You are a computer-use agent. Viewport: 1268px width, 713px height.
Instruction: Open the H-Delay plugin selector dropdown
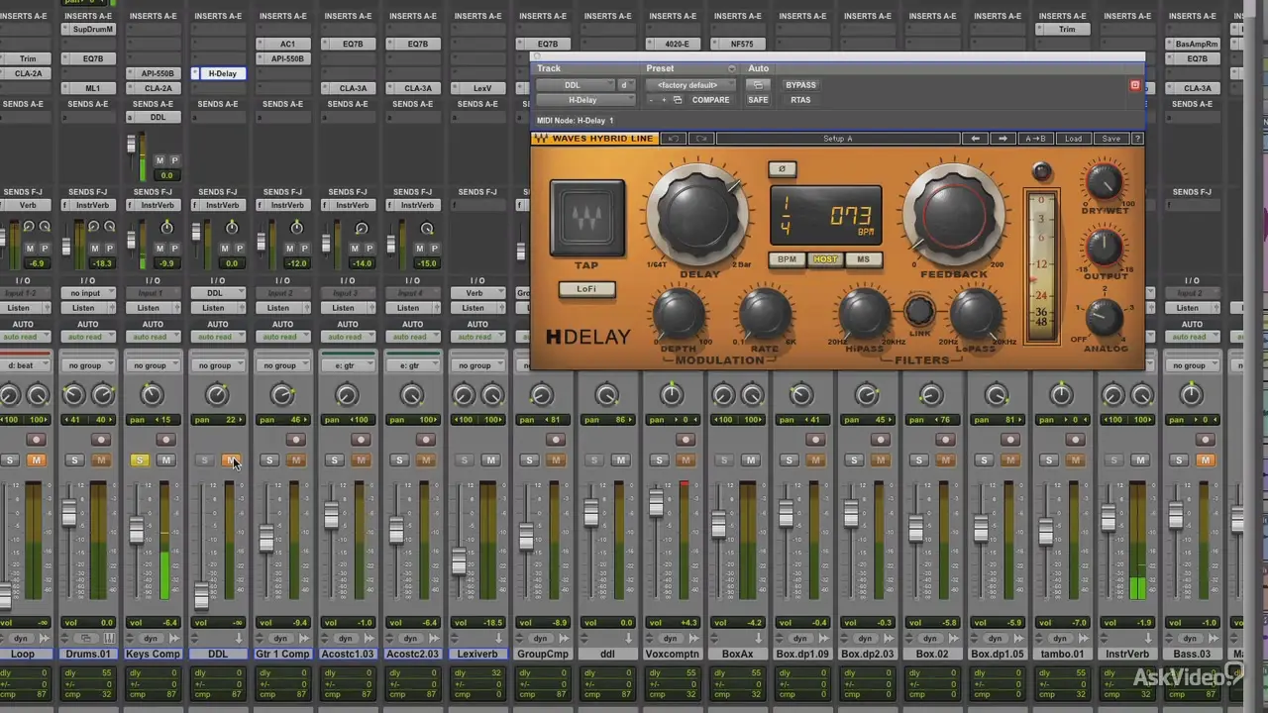(582, 100)
